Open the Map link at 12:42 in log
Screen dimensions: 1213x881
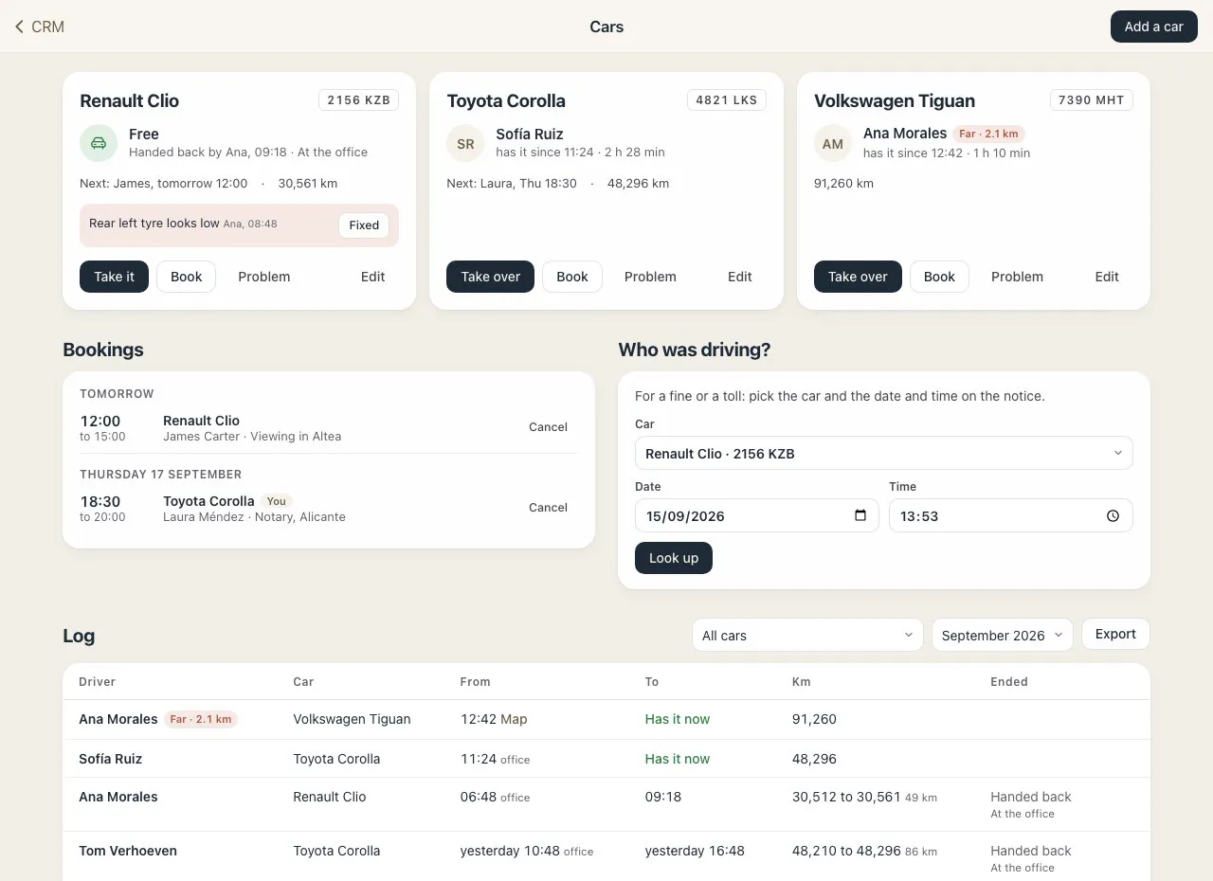(x=514, y=719)
